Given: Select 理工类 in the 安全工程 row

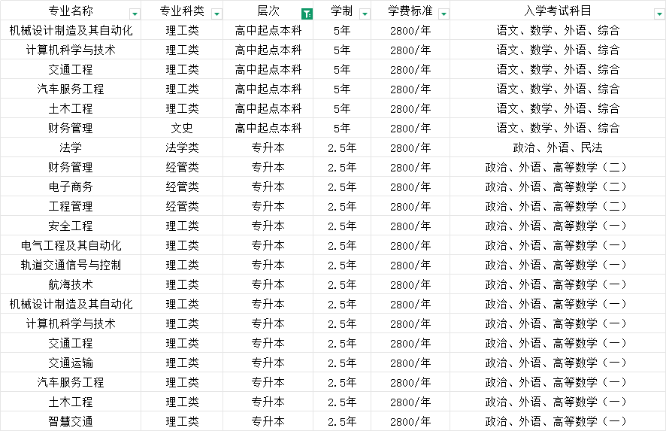Looking at the screenshot, I should click(x=182, y=226).
